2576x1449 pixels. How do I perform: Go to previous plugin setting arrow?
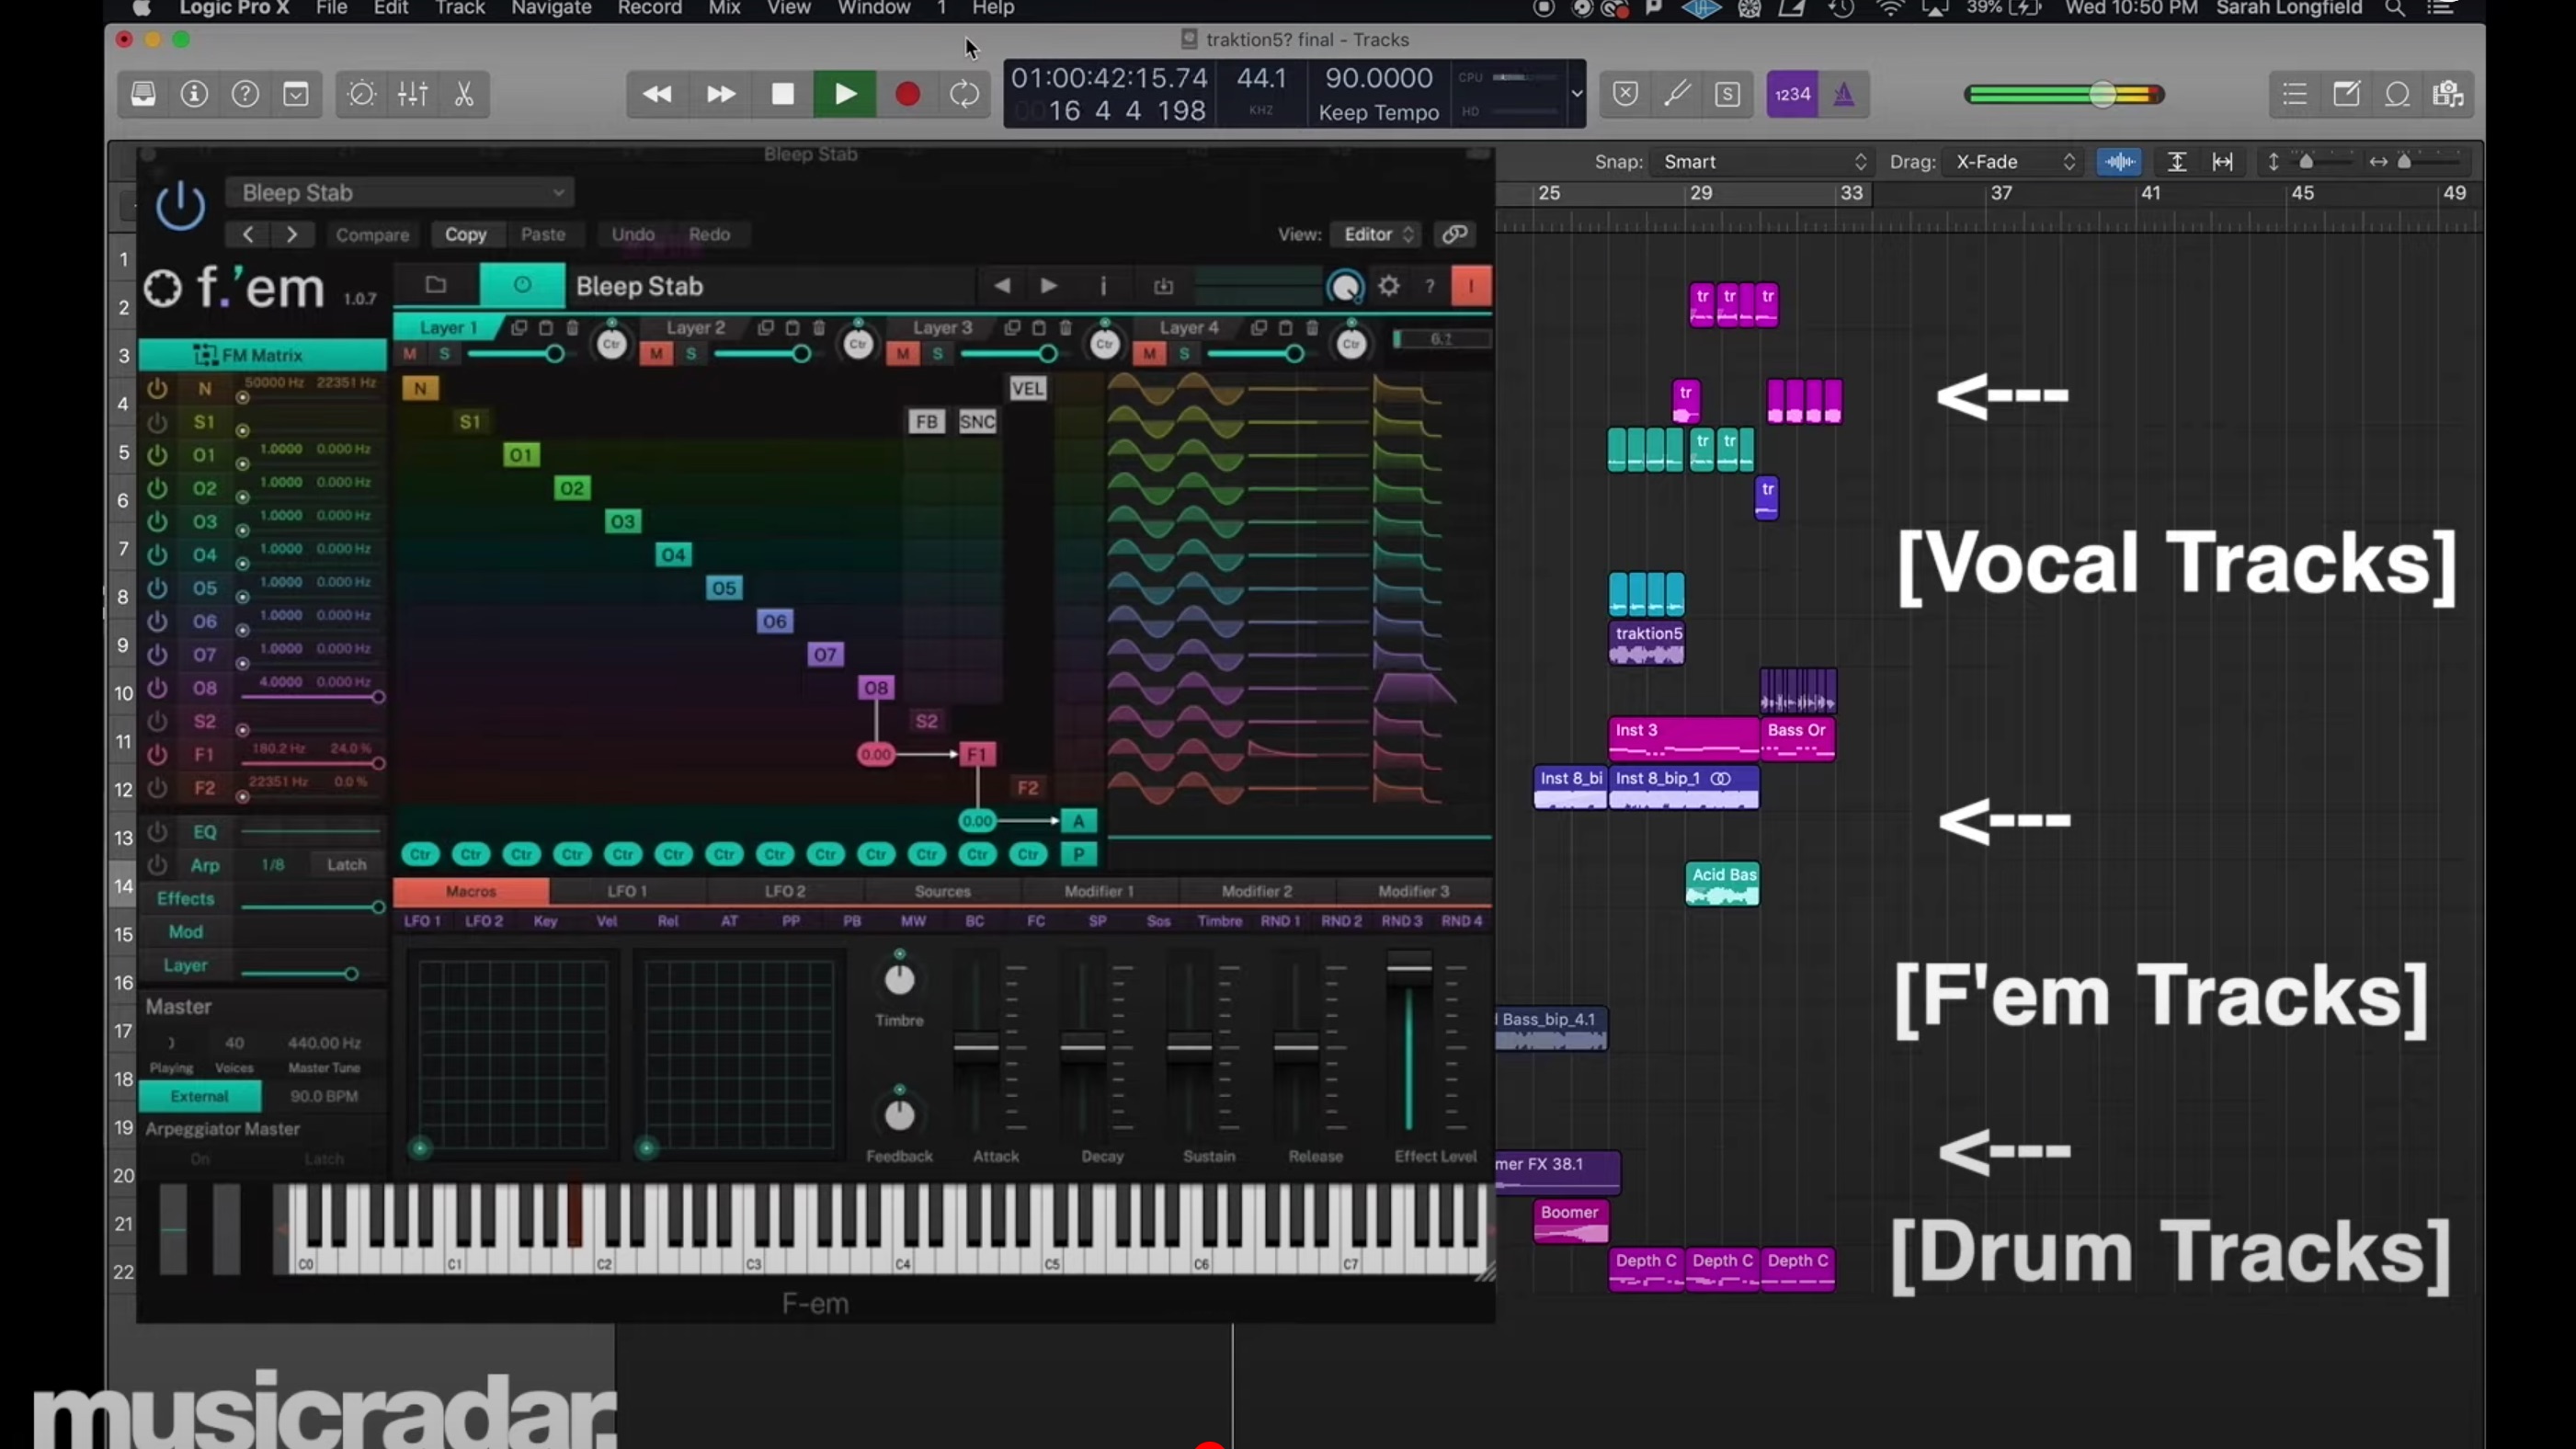(x=248, y=234)
